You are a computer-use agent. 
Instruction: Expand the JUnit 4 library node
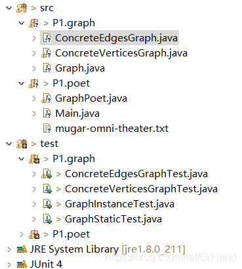tap(9, 264)
